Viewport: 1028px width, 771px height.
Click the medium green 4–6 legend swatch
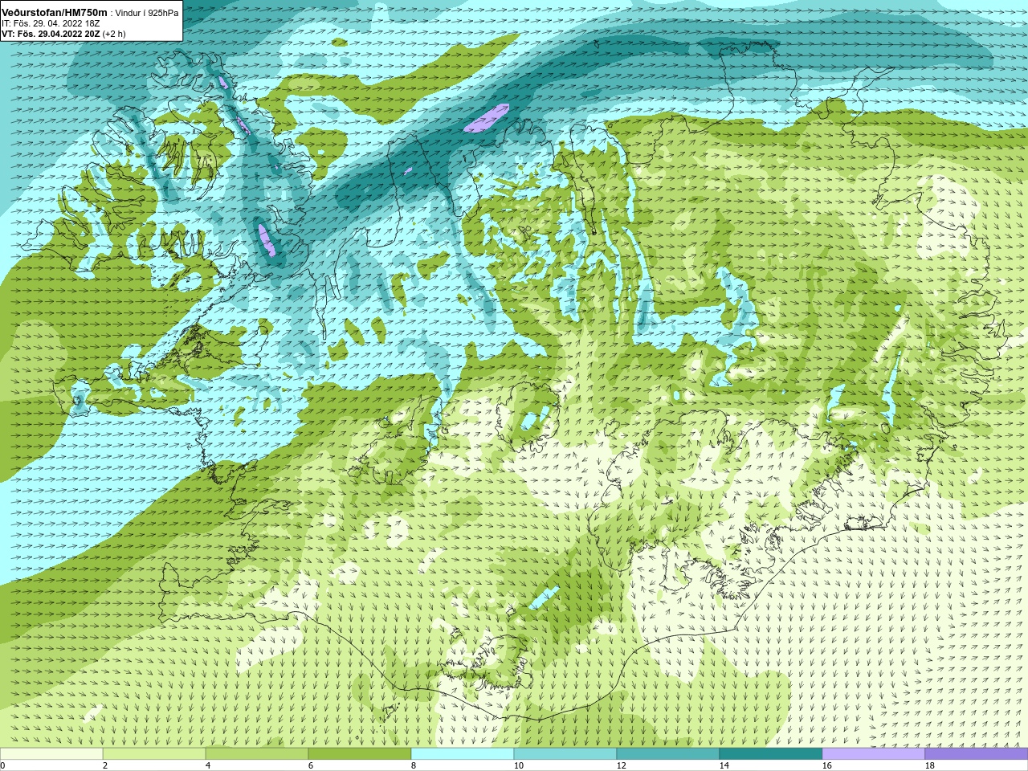click(257, 754)
